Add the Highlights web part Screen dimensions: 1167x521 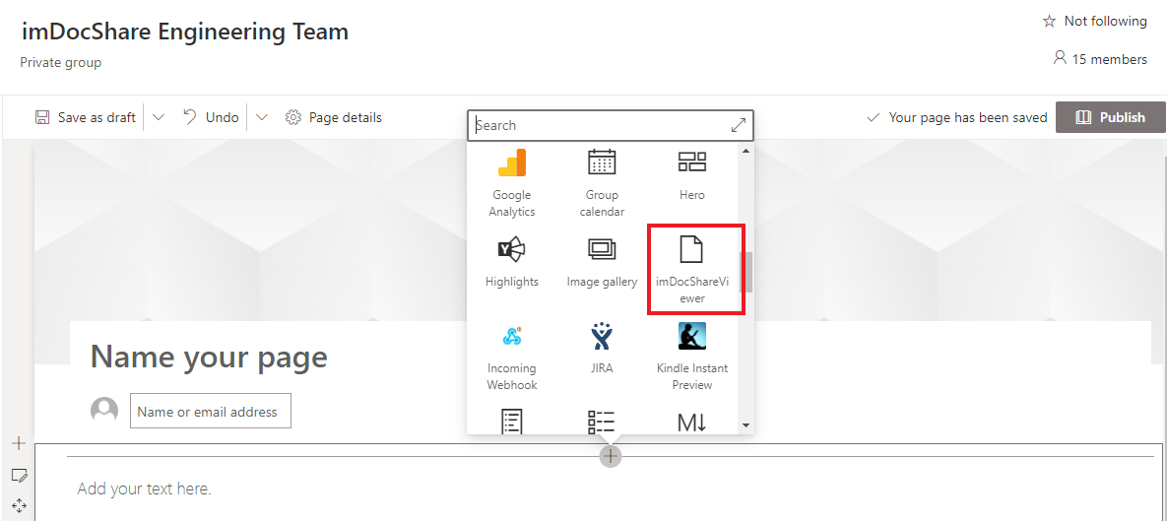point(512,262)
